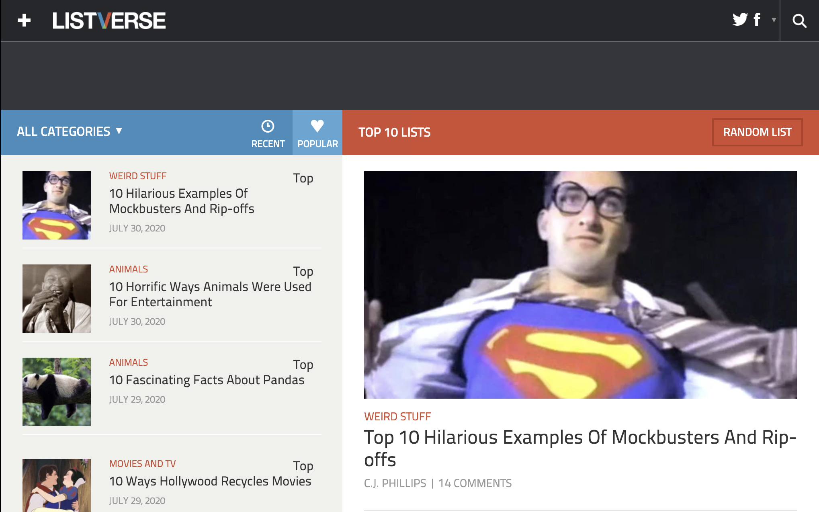The width and height of the screenshot is (819, 512).
Task: Open the Top 10 Lists heading link
Action: (394, 132)
